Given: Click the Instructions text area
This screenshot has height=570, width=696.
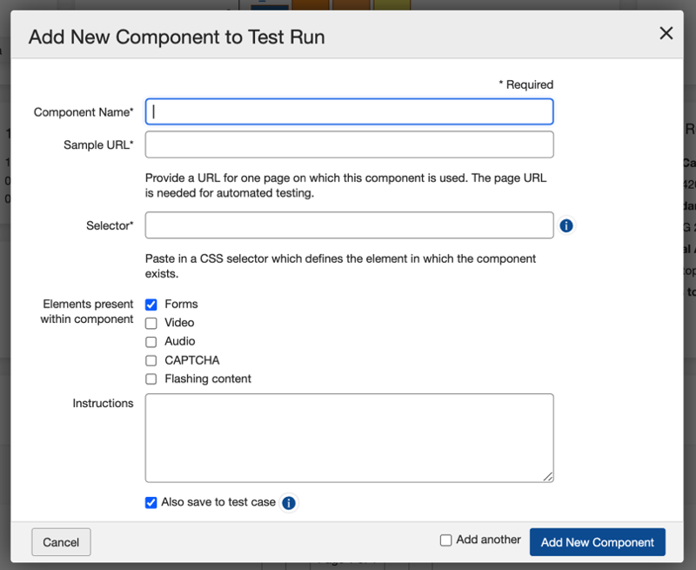Looking at the screenshot, I should (349, 438).
